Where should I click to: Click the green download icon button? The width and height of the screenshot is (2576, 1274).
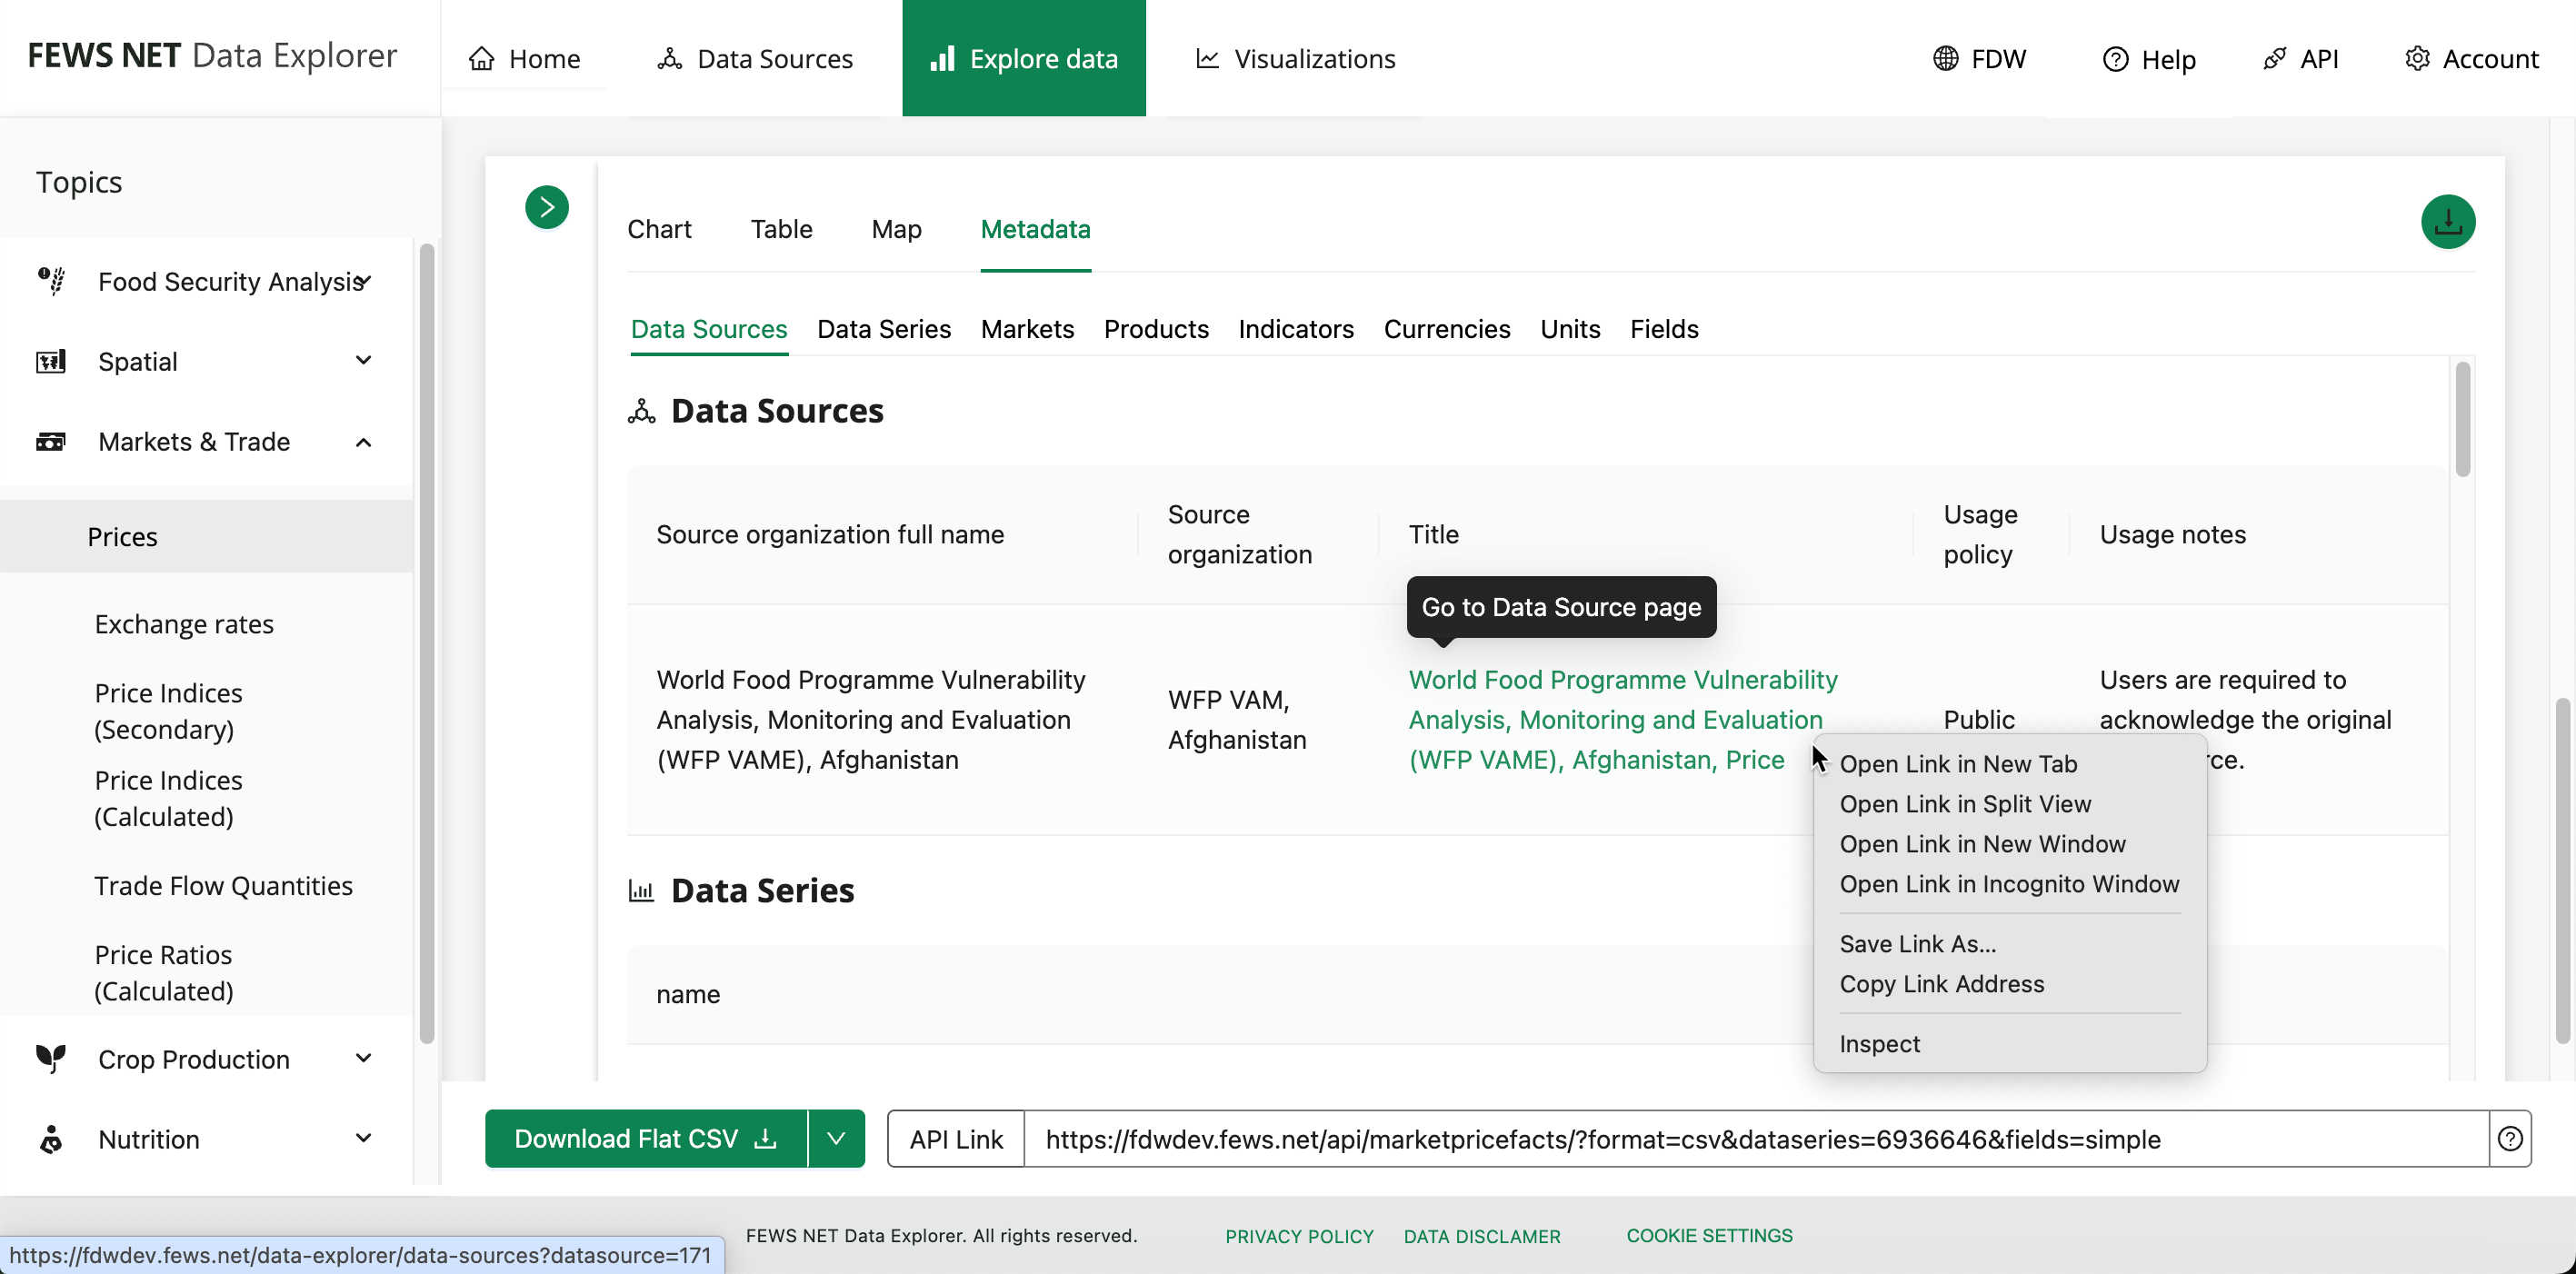click(2447, 222)
